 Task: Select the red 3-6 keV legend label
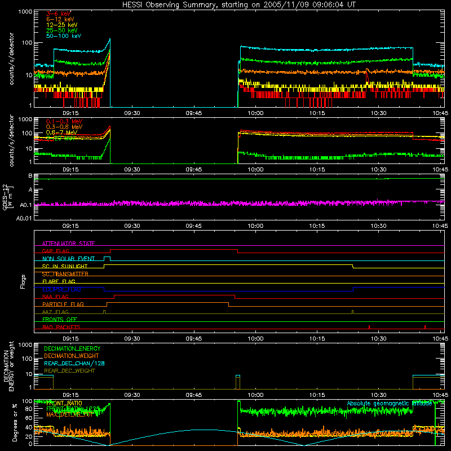coord(59,14)
